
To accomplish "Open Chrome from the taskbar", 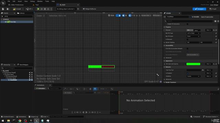I will pyautogui.click(x=20, y=121).
